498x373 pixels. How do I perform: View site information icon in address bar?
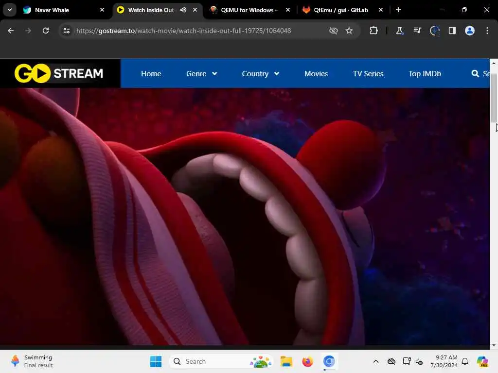(66, 31)
